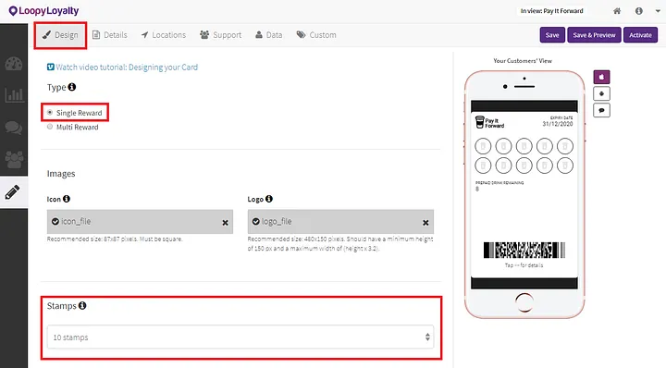Select the Multi Reward radio option
Image resolution: width=666 pixels, height=368 pixels.
tap(50, 127)
